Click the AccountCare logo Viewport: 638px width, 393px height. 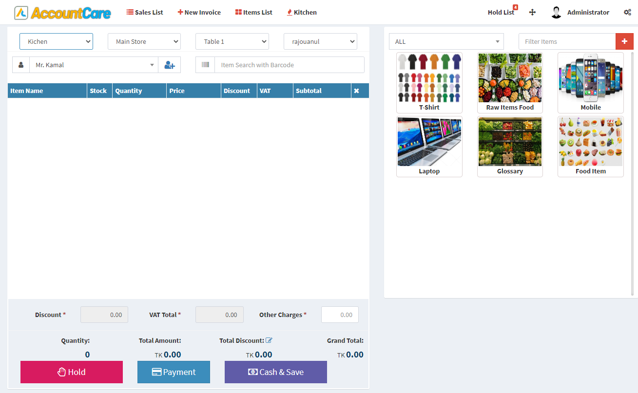click(x=62, y=13)
